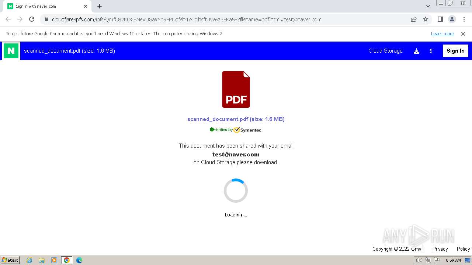Open the Privacy footer link
This screenshot has height=265, width=472.
click(440, 249)
